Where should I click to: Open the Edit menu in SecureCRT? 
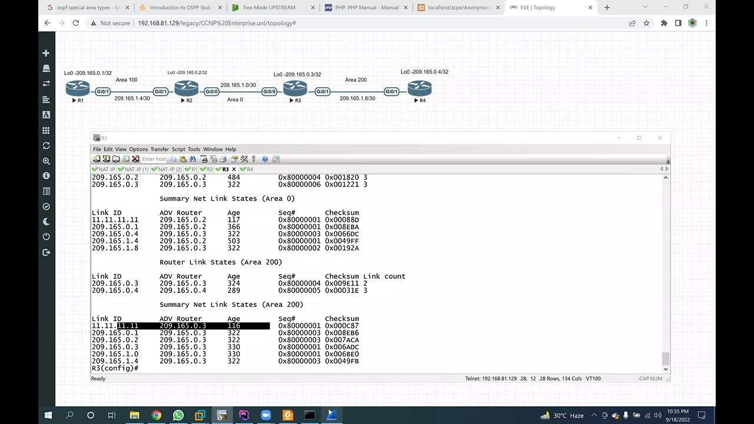[108, 150]
